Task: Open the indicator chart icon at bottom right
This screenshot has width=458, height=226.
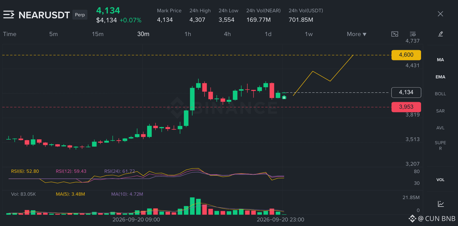Action: click(x=441, y=204)
